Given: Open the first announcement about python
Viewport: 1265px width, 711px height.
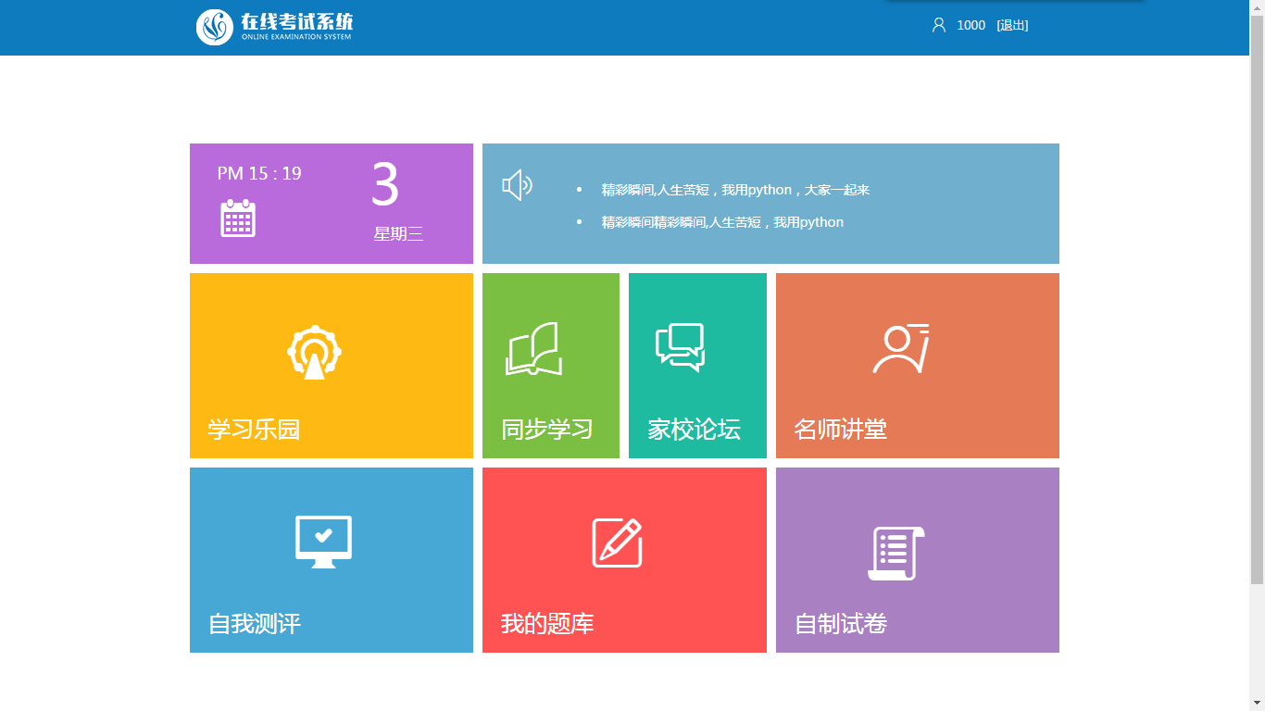Looking at the screenshot, I should [x=735, y=190].
